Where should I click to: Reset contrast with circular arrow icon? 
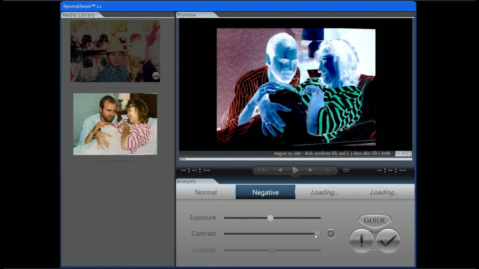331,234
